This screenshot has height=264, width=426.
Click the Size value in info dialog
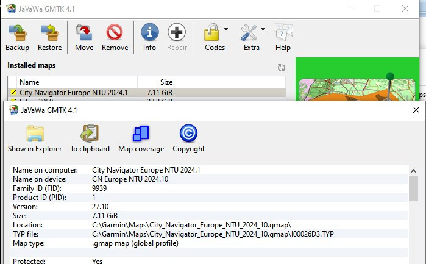pos(105,216)
